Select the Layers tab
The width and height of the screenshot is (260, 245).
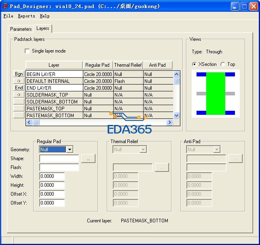(43, 28)
